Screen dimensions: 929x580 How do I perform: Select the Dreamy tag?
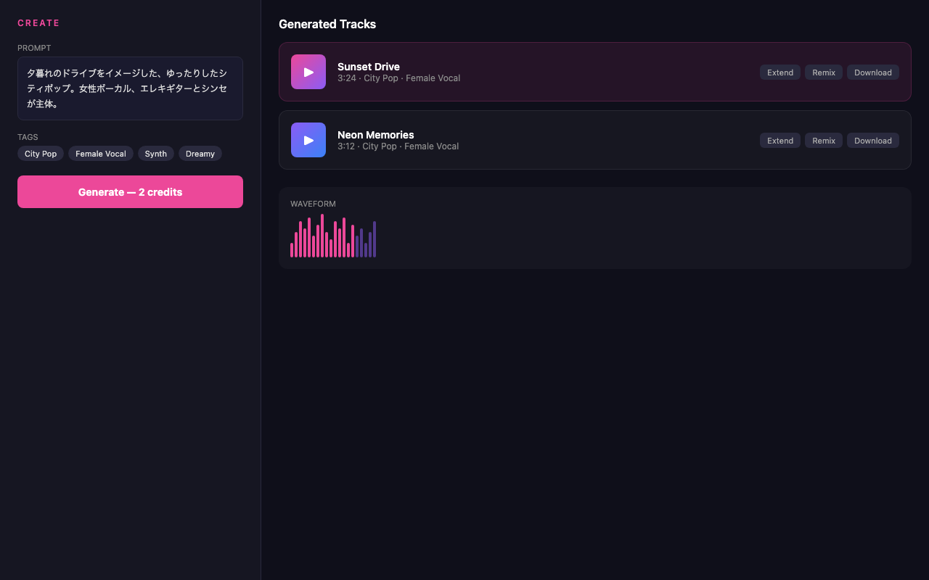(200, 153)
